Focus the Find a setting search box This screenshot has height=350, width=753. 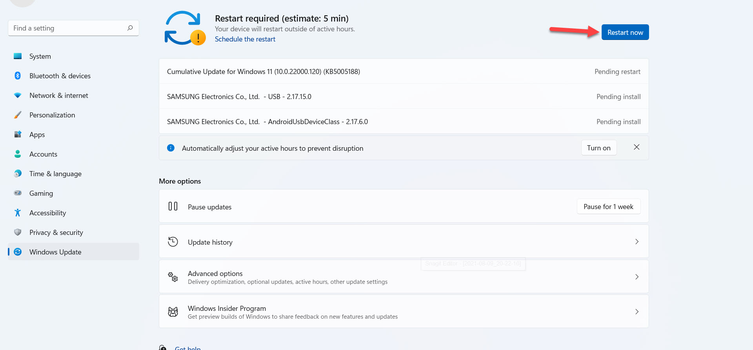(x=67, y=28)
